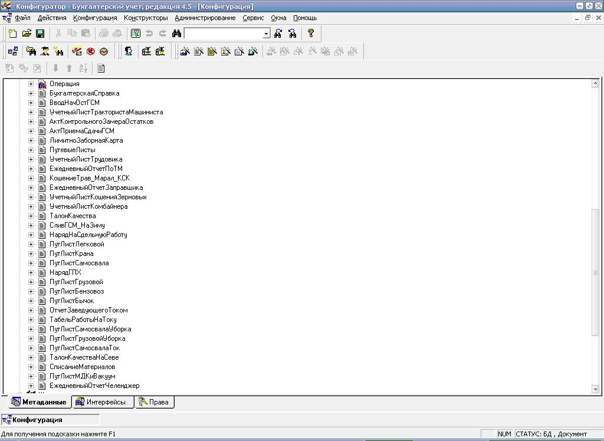Image resolution: width=604 pixels, height=441 pixels.
Task: Click the move up arrow icon
Action: click(70, 68)
